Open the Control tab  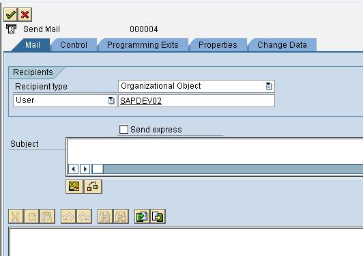74,44
